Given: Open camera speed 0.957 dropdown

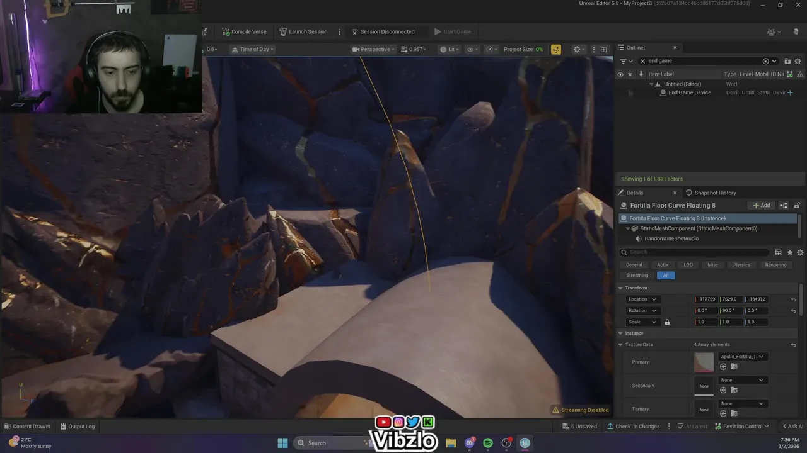Looking at the screenshot, I should 414,49.
